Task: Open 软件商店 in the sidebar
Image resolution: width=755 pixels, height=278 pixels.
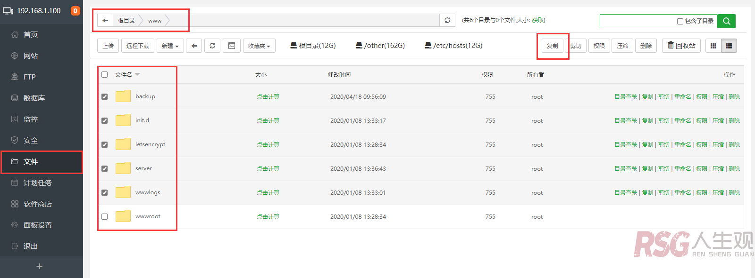Action: tap(38, 204)
